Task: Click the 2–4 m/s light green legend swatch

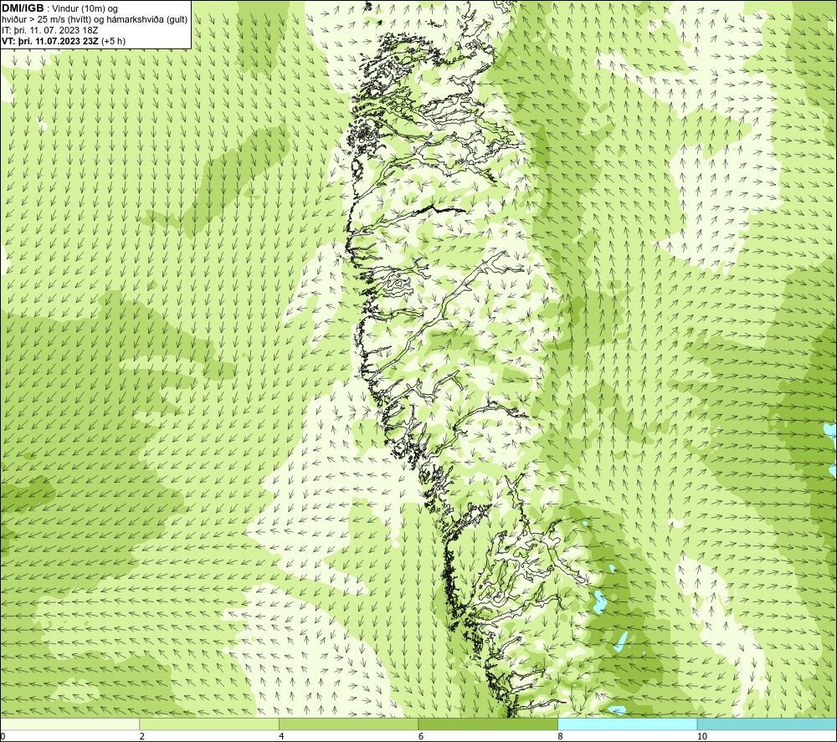Action: click(x=209, y=724)
